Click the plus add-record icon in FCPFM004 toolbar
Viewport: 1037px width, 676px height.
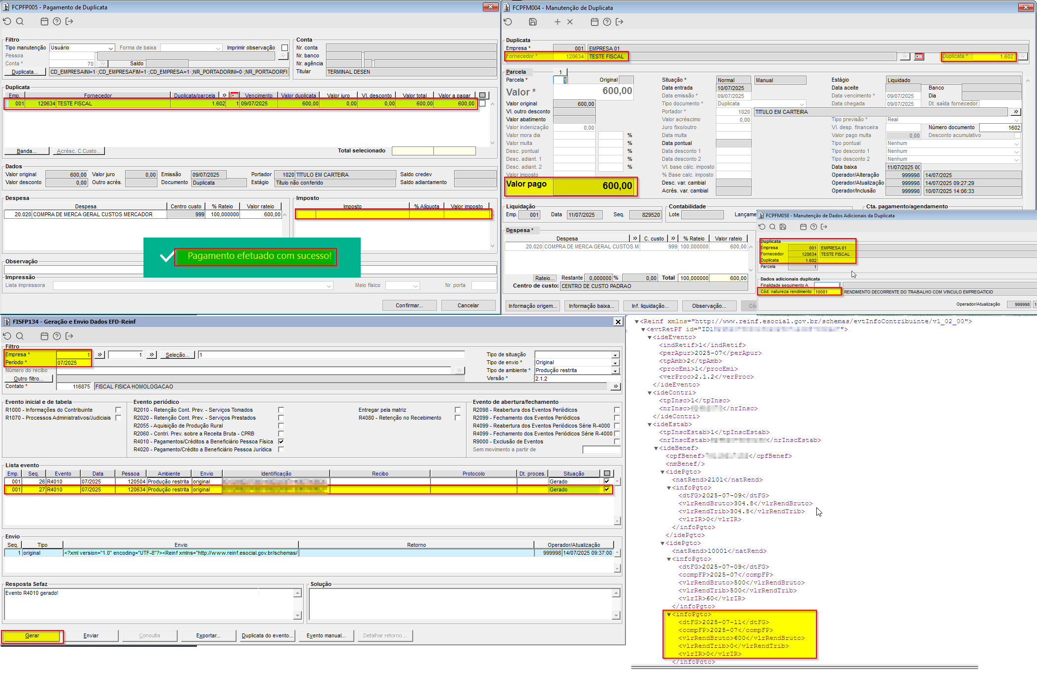click(558, 22)
